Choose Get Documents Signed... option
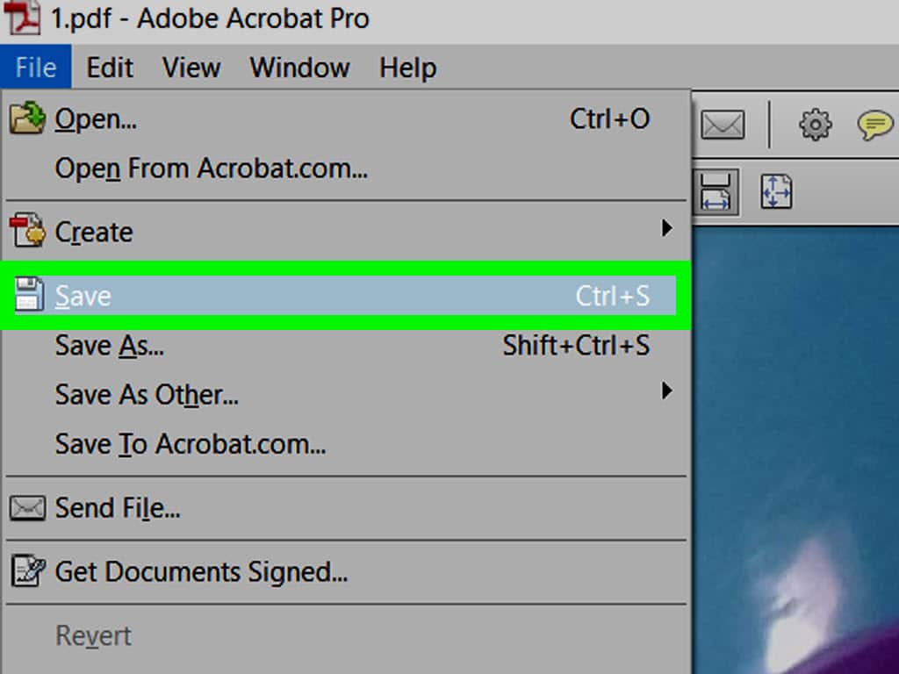899x674 pixels. pyautogui.click(x=200, y=572)
